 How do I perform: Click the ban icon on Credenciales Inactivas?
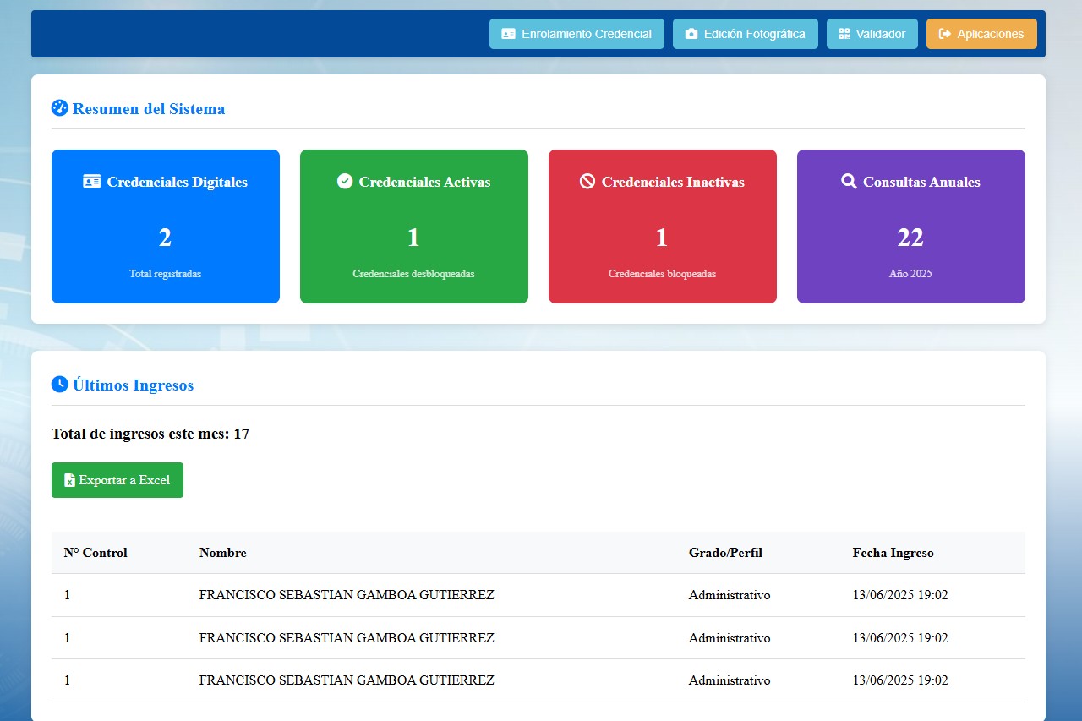[x=587, y=181]
